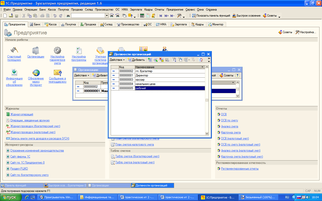Image resolution: width=322 pixels, height=201 pixels.
Task: Open Настройка параметров учета gear icon
Action: [57, 51]
